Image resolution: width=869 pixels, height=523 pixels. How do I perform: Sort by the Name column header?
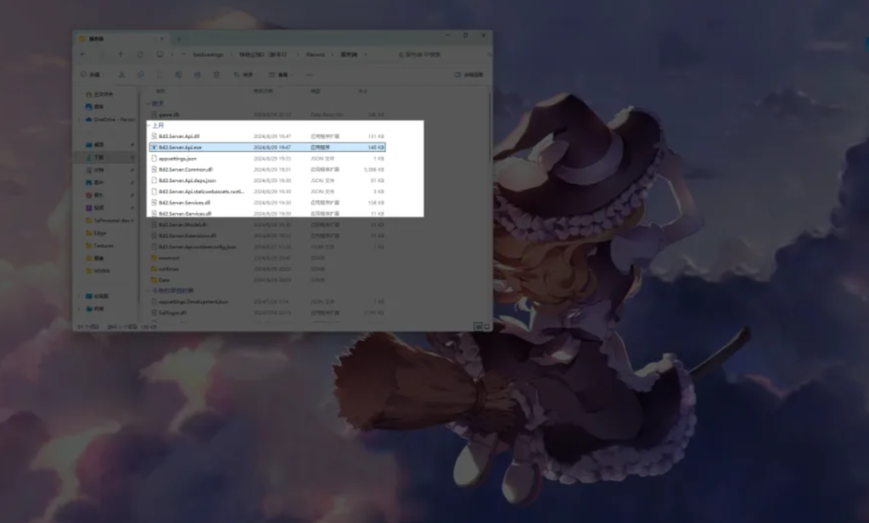click(160, 91)
